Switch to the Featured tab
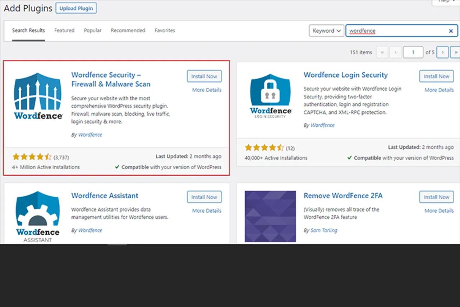Image resolution: width=460 pixels, height=307 pixels. point(64,30)
